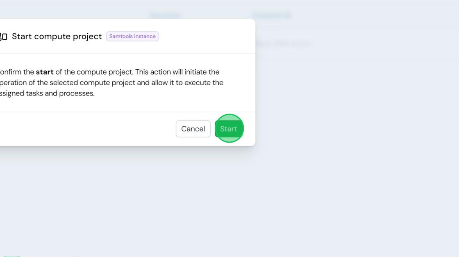Open the blurred right tab above the dialog
Image resolution: width=459 pixels, height=257 pixels.
click(271, 15)
